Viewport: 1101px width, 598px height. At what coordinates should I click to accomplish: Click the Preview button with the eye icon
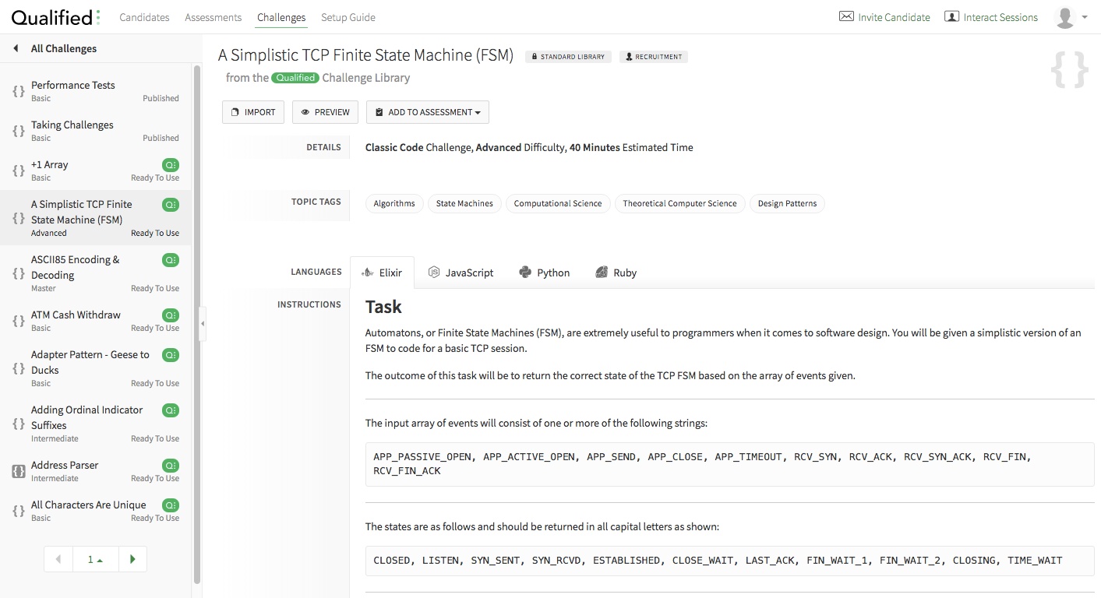pos(325,112)
